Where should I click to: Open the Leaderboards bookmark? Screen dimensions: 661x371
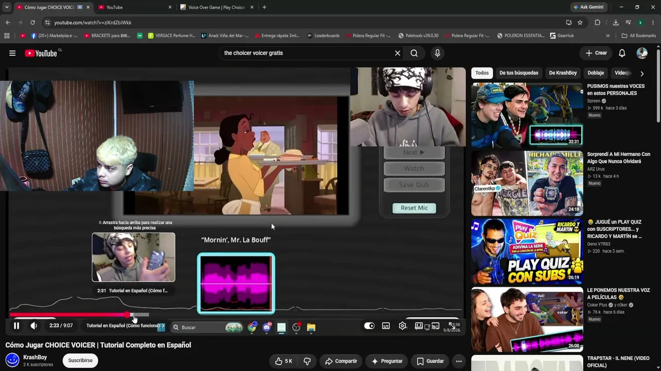(x=323, y=36)
